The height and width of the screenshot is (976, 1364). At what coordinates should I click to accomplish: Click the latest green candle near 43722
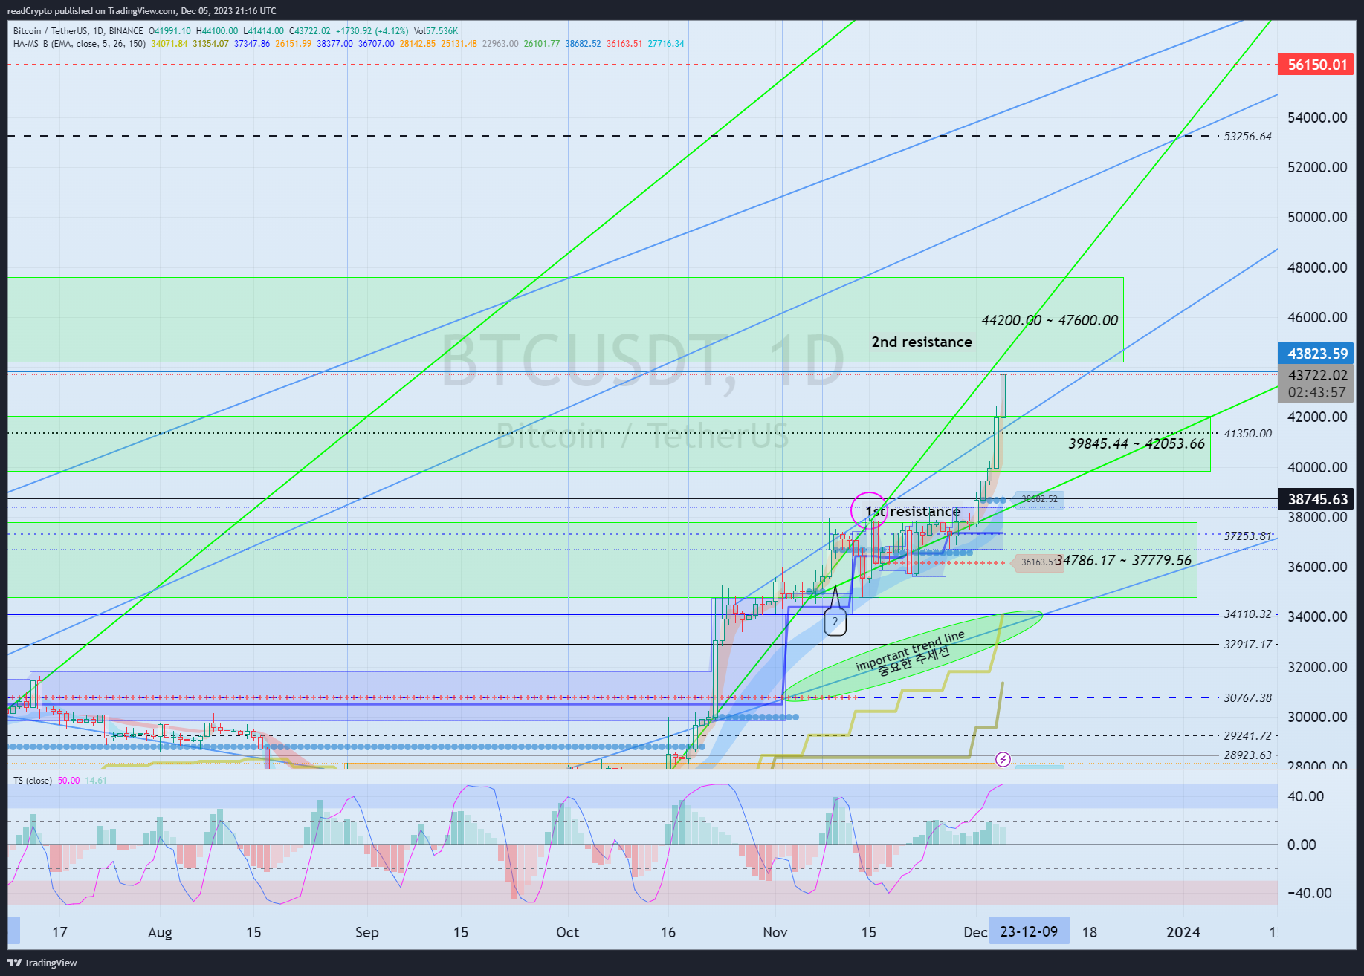tap(1003, 396)
